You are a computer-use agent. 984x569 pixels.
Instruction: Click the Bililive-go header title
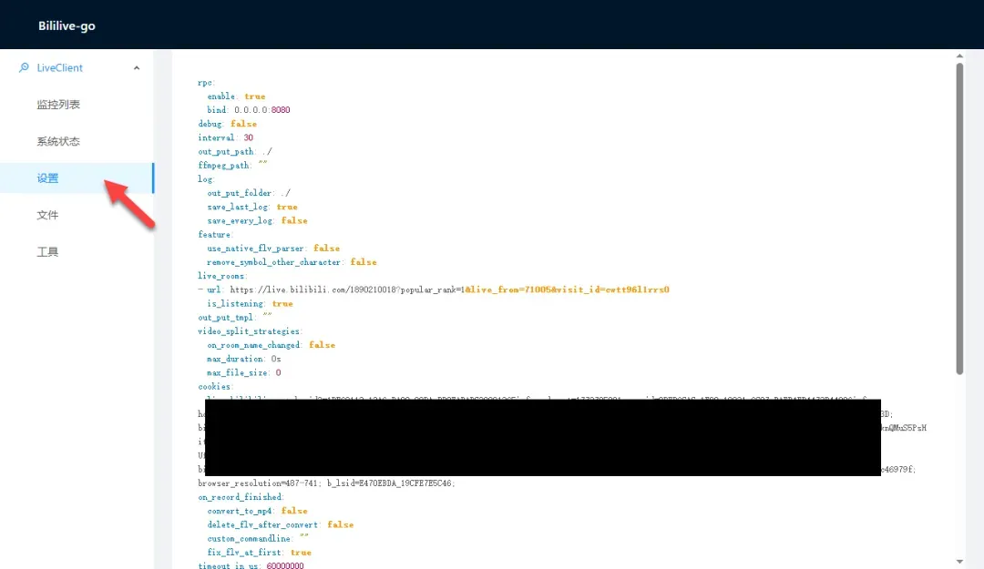click(x=67, y=26)
